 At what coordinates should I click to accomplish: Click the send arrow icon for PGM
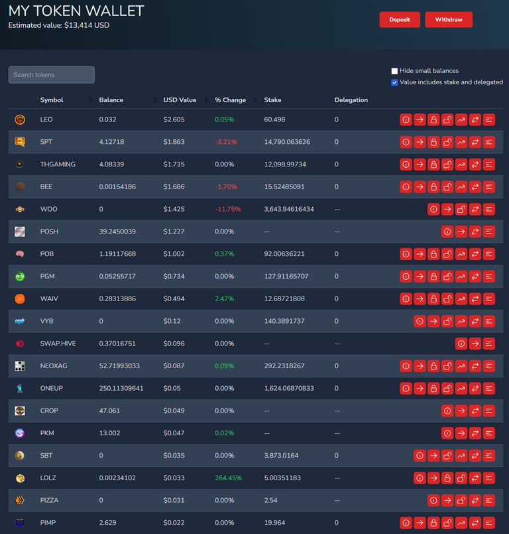click(420, 276)
